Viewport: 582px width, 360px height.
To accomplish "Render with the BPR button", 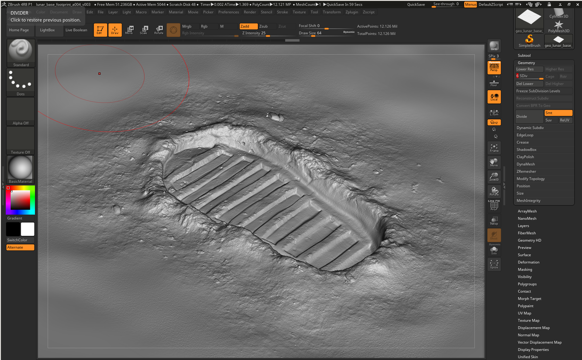I will click(x=494, y=46).
